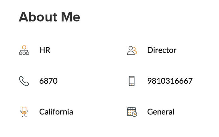
Task: Click the phone handset extension icon
Action: click(24, 81)
